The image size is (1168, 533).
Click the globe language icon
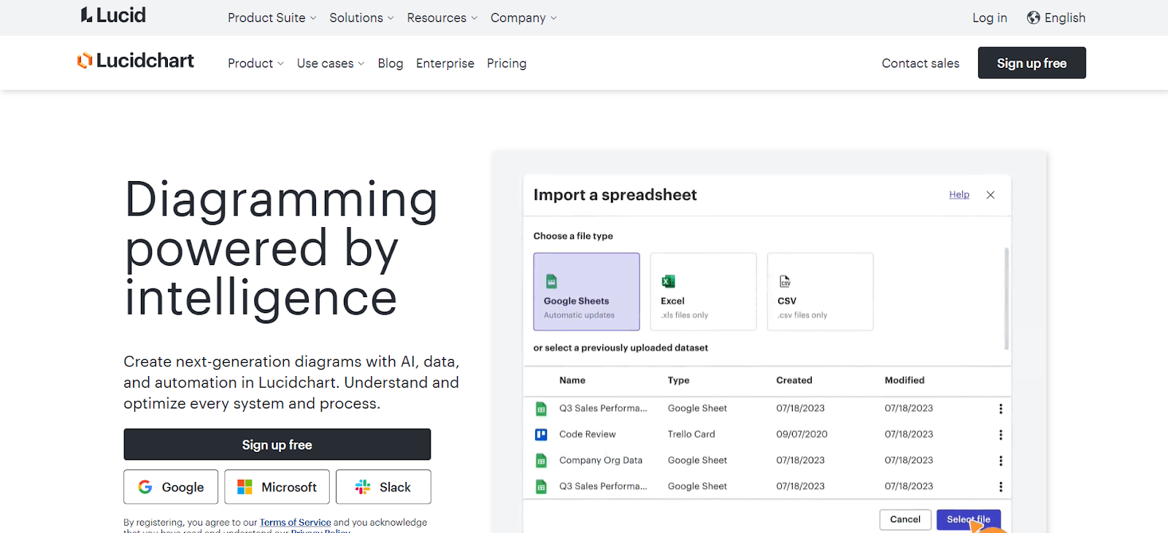tap(1033, 18)
